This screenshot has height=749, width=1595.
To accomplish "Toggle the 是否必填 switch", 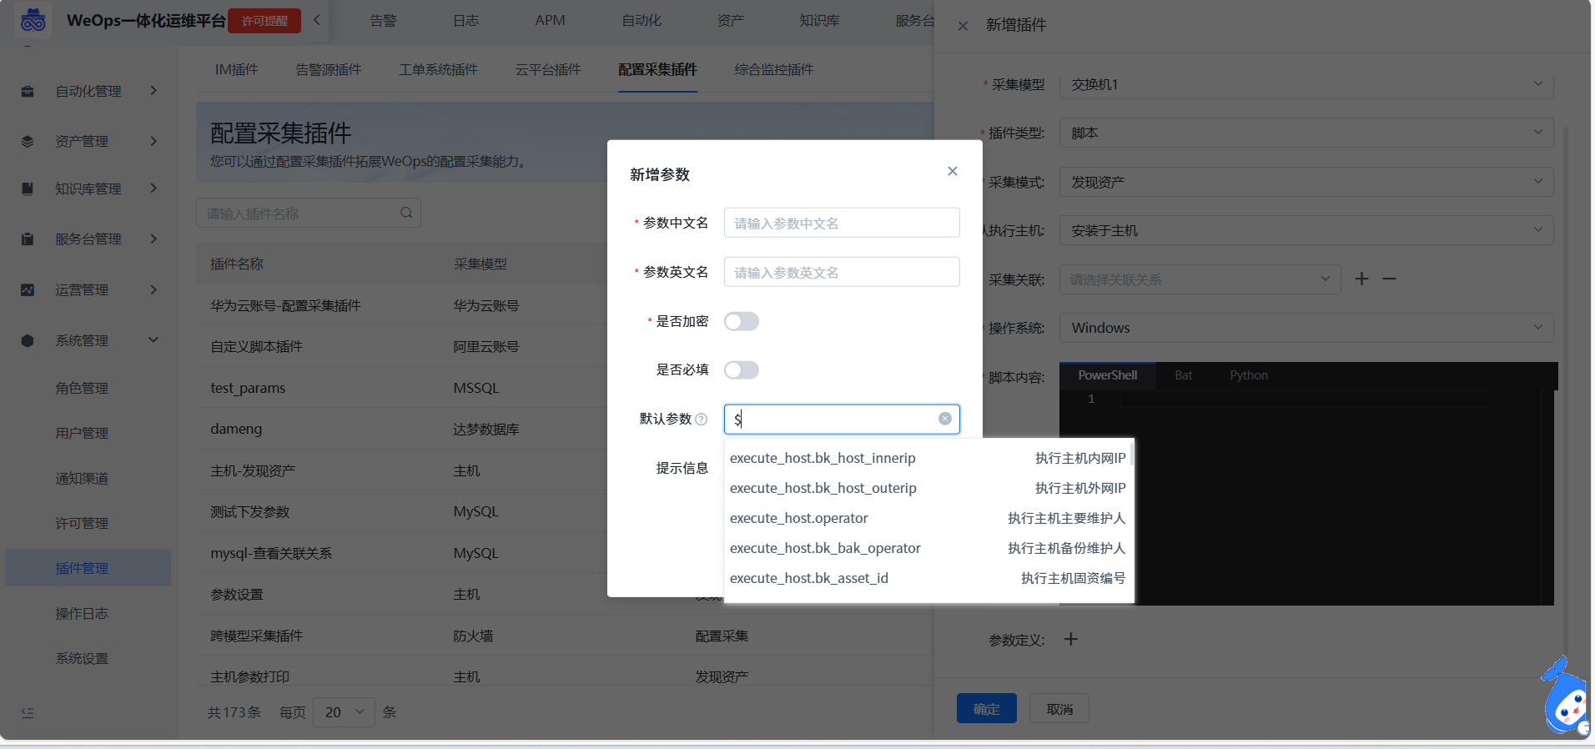I will click(741, 369).
